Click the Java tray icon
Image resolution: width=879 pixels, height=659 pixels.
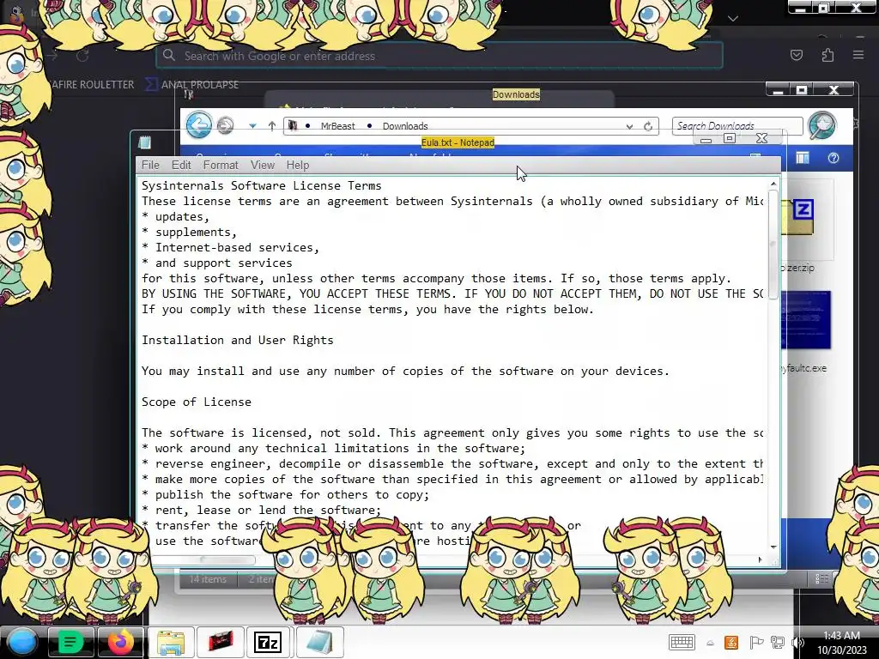pyautogui.click(x=731, y=642)
